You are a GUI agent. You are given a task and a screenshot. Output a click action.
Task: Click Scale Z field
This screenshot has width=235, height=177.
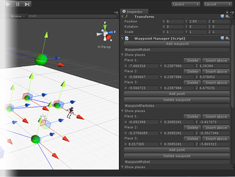[221, 32]
